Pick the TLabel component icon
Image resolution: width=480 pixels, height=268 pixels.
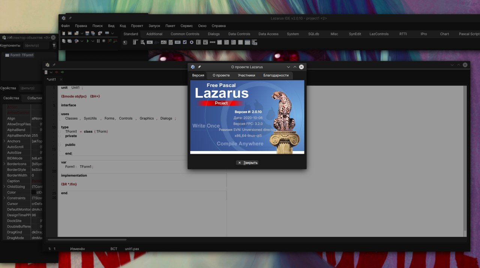157,42
